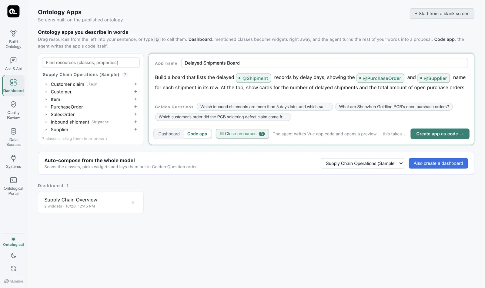
Task: Click the @PurchaseOrder tag in the prompt
Action: [380, 78]
